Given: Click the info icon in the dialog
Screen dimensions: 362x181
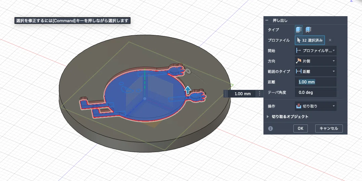Looking at the screenshot, I should coord(270,129).
